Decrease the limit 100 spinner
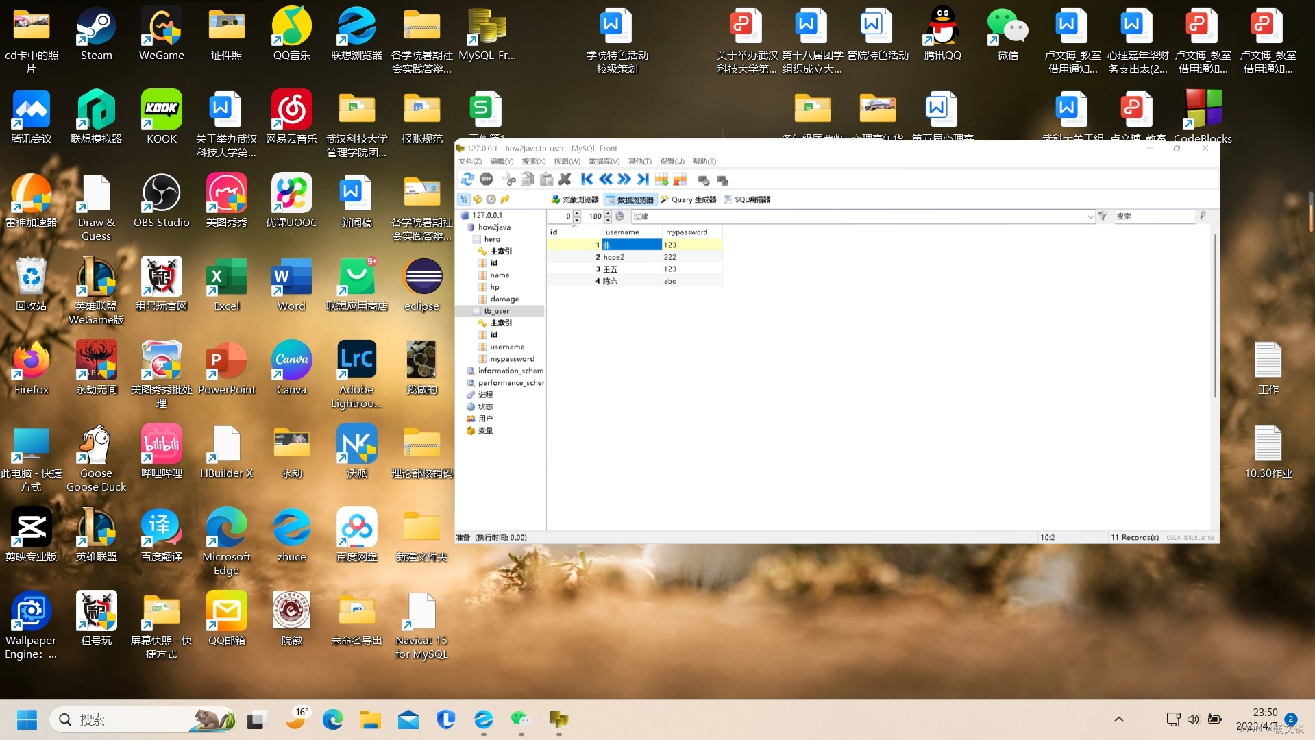 click(608, 219)
